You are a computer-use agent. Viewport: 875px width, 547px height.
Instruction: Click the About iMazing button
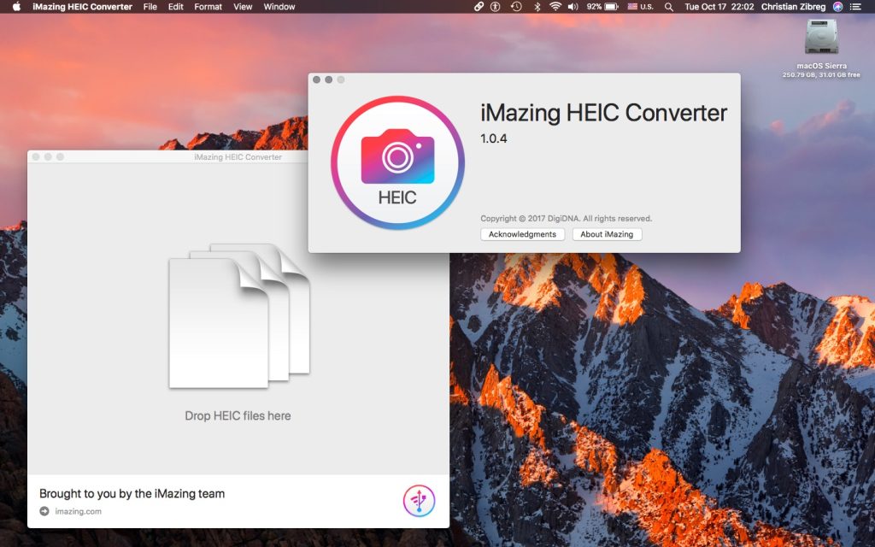[608, 233]
